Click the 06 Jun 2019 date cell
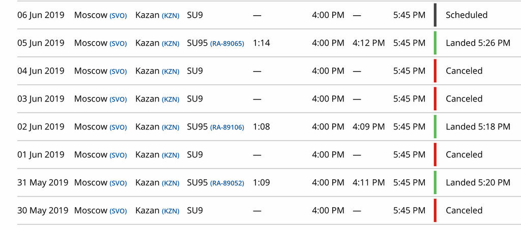The height and width of the screenshot is (230, 521). (41, 15)
